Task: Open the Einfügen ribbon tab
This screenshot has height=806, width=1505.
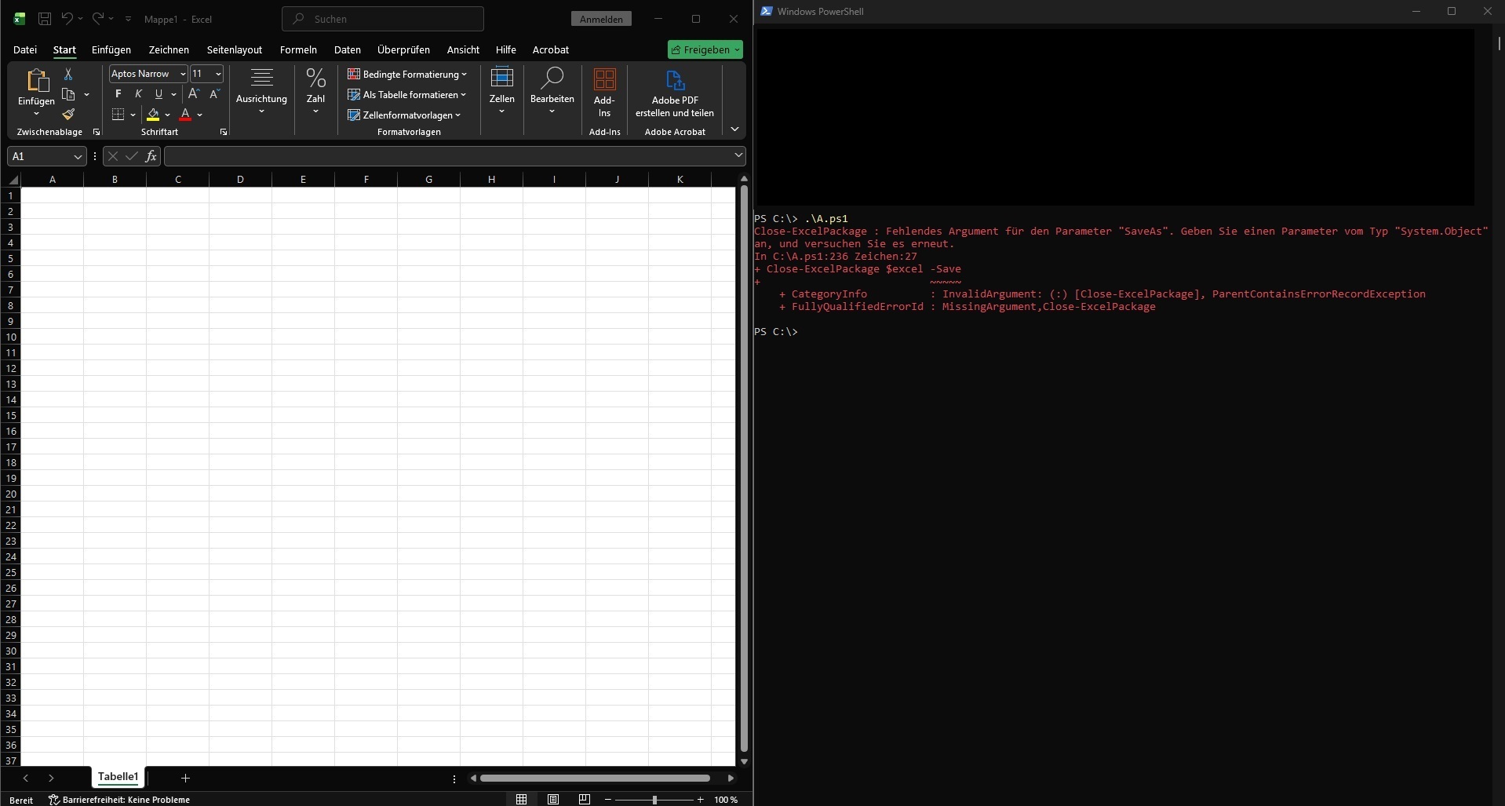Action: click(x=111, y=49)
